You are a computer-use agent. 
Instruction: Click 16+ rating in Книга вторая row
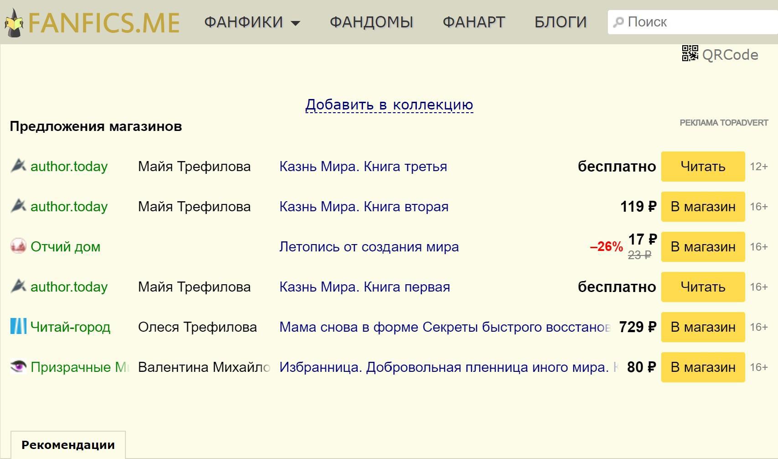click(759, 207)
